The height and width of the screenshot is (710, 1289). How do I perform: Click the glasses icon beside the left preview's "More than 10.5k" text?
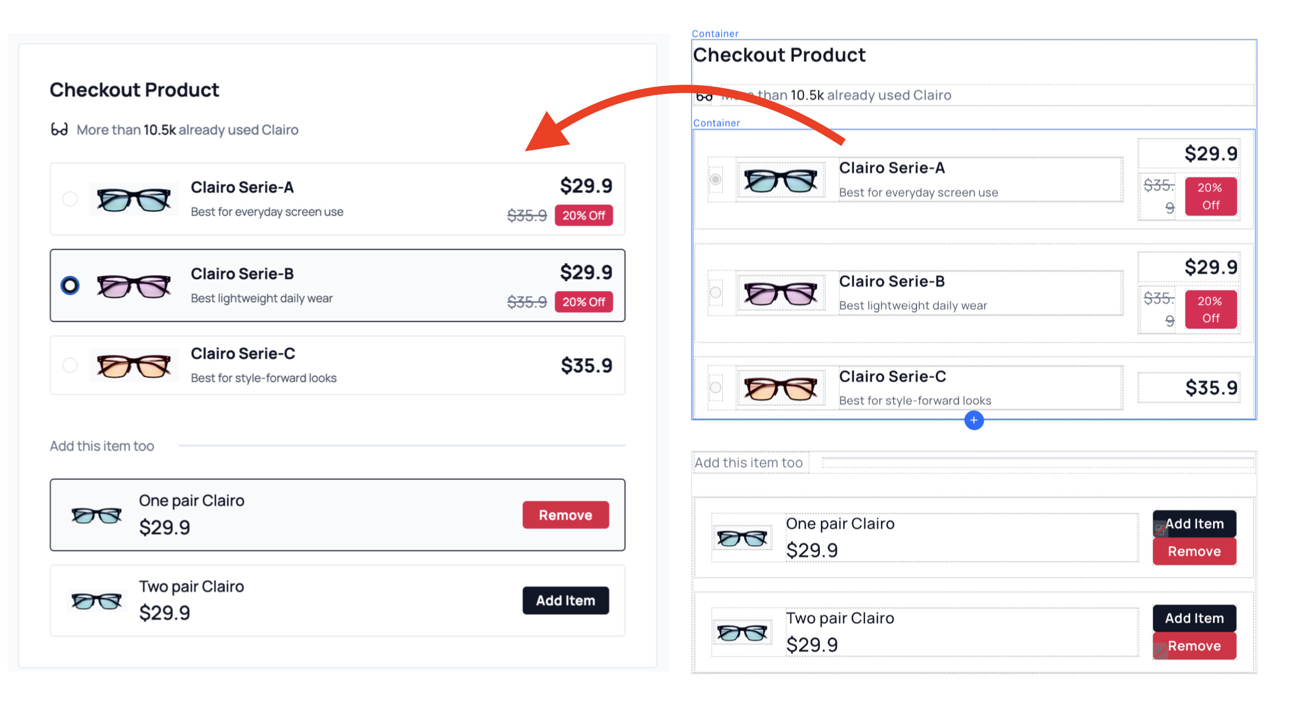59,129
